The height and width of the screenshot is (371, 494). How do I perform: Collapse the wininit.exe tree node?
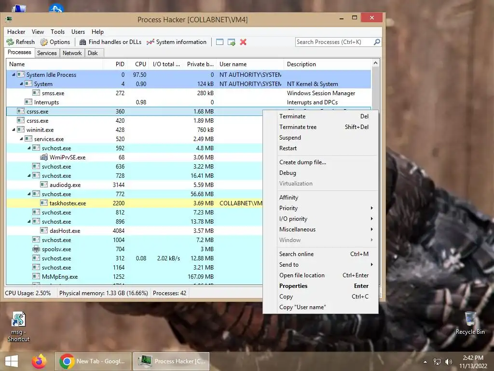[x=14, y=129]
